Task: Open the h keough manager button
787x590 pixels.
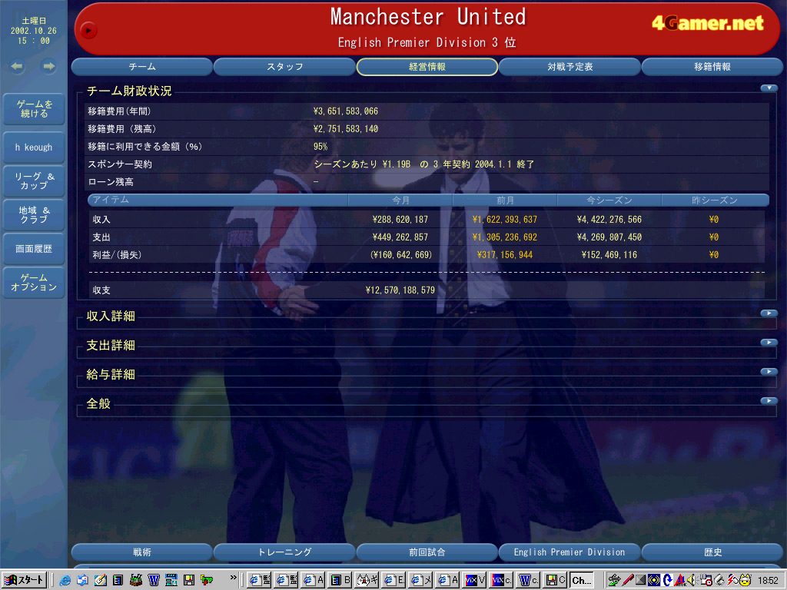Action: [34, 147]
